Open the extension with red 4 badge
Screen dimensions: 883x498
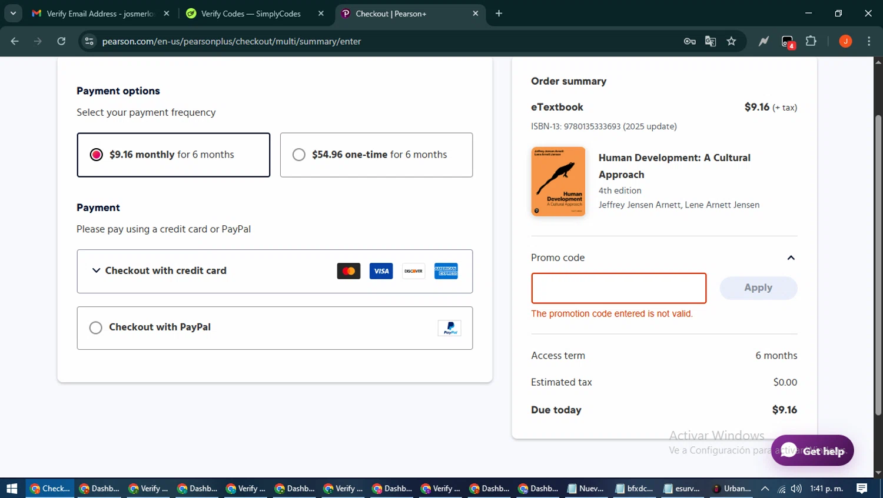click(x=788, y=42)
